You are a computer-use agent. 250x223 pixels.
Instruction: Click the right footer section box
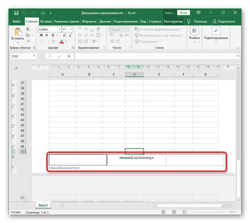click(x=195, y=160)
